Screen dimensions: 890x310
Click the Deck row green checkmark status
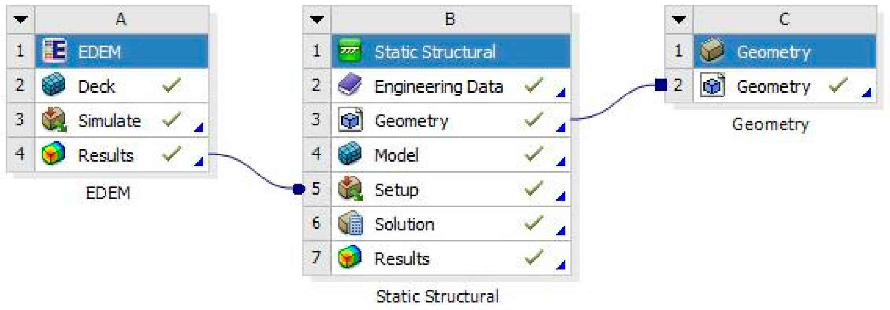171,86
